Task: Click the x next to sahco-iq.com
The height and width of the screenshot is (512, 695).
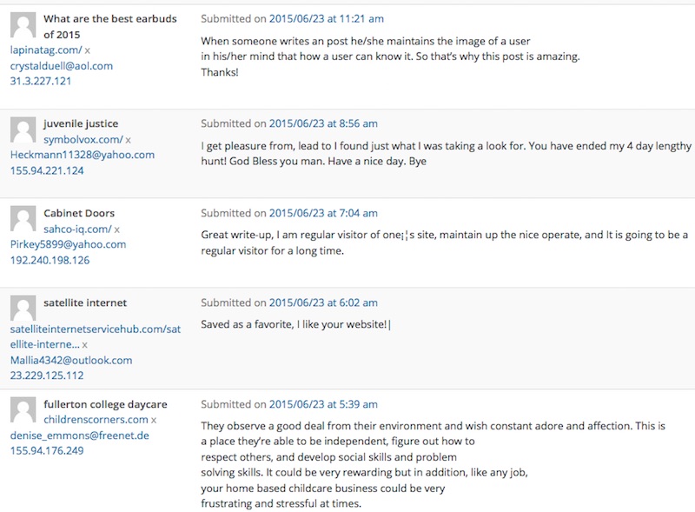Action: point(117,229)
